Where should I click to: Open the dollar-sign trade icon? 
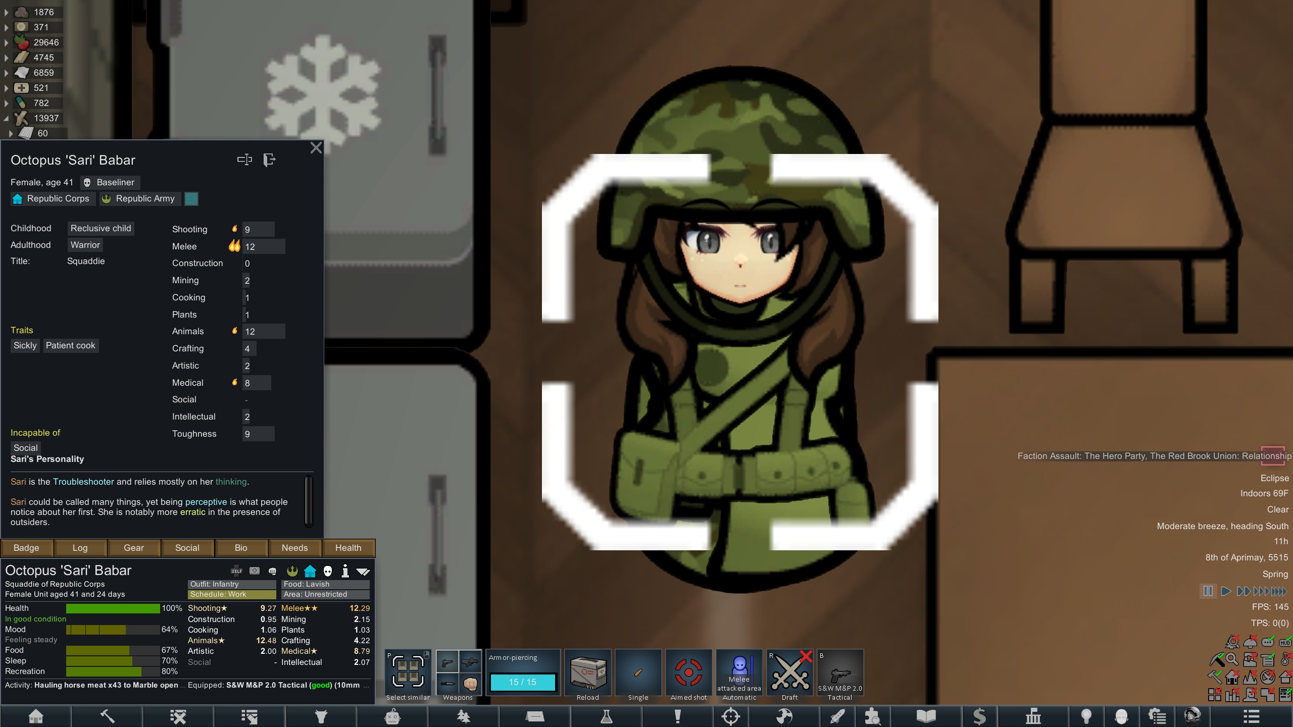(979, 716)
